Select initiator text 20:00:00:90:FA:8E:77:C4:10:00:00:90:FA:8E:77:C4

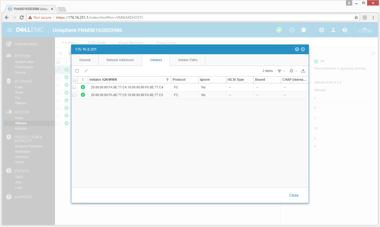click(x=127, y=87)
